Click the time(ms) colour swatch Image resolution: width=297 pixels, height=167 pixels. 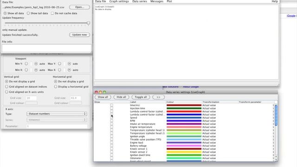184,105
